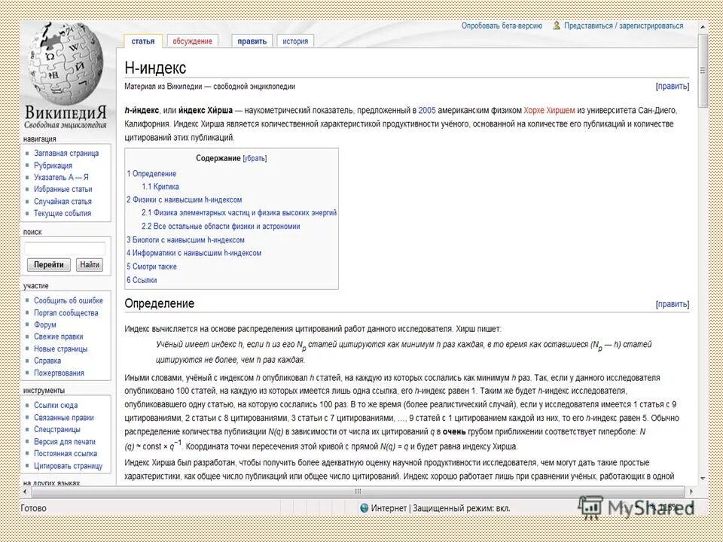
Task: Switch to the обсуждение tab
Action: [192, 41]
